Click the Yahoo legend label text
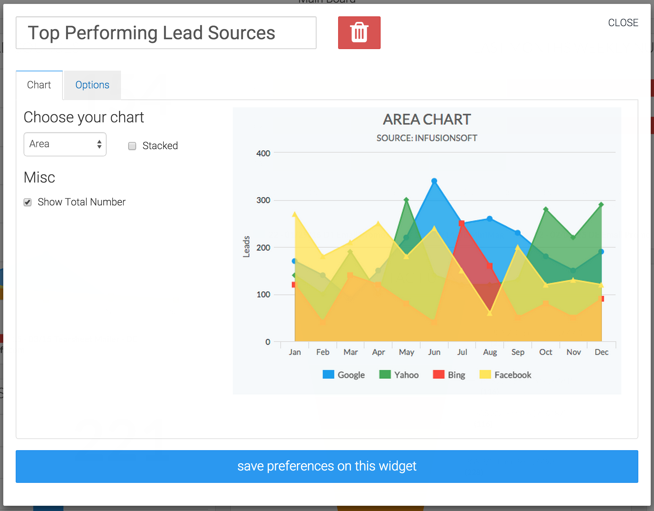This screenshot has height=511, width=654. 406,375
